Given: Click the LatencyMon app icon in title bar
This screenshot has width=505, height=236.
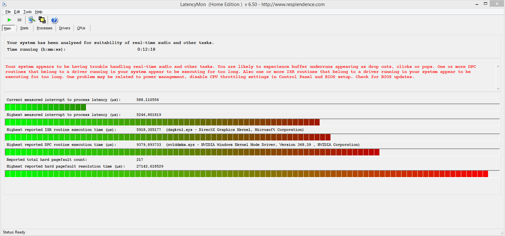Looking at the screenshot, I should (4, 4).
